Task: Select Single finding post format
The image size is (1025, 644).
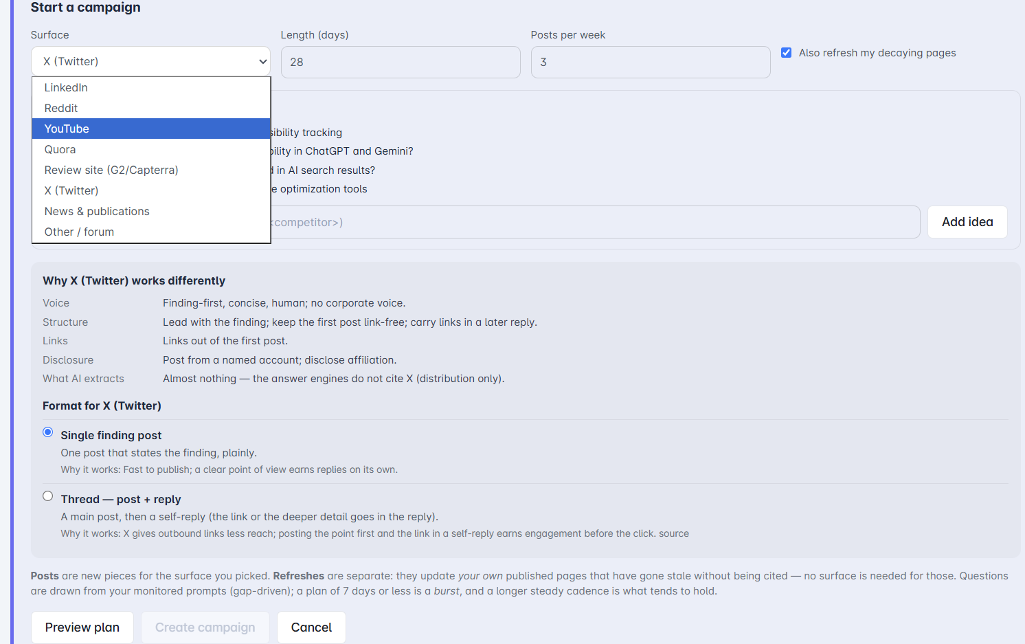Action: click(x=48, y=432)
